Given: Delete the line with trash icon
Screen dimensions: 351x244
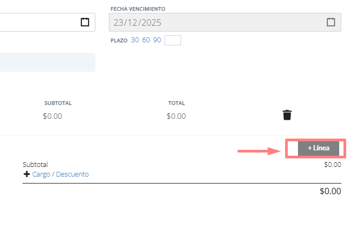Looking at the screenshot, I should 287,115.
